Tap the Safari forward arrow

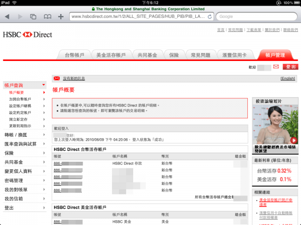20,17
